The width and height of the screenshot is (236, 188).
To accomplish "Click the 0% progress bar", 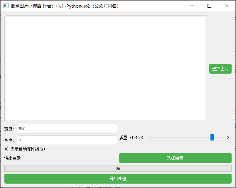I will [x=118, y=168].
